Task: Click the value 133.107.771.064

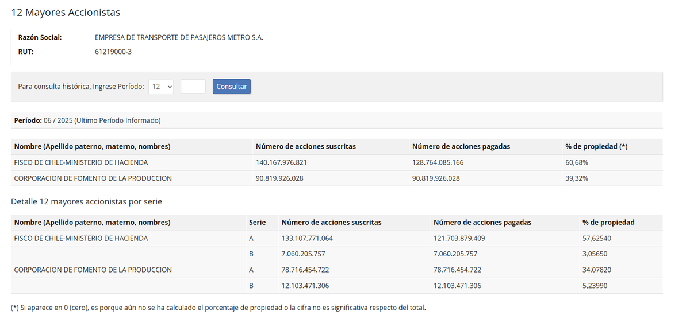Action: pyautogui.click(x=307, y=238)
